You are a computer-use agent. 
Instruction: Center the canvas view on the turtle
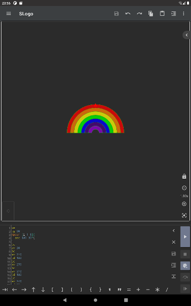(x=184, y=215)
